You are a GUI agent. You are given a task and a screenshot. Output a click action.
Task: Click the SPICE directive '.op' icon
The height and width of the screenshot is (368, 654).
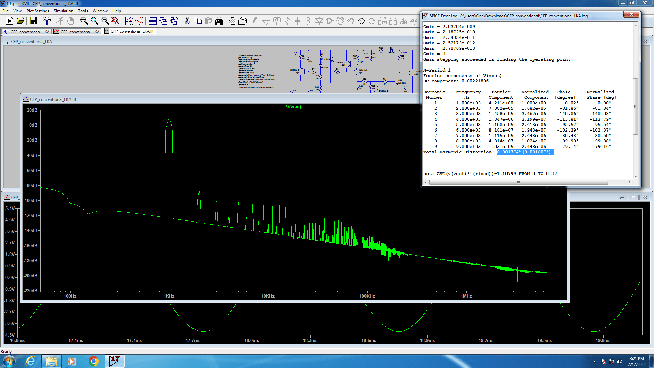click(x=414, y=21)
